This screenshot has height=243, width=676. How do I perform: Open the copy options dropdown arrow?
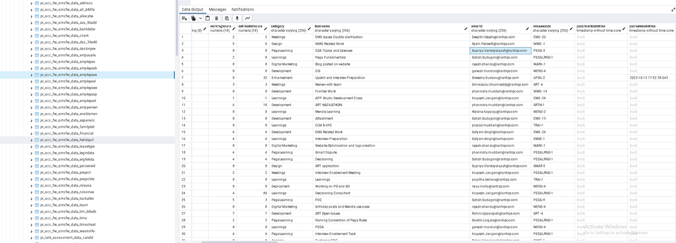[200, 18]
